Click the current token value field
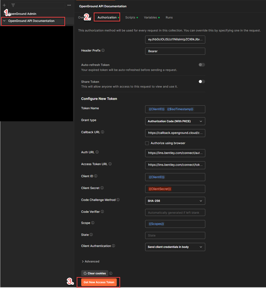266x288 pixels. coord(175,39)
